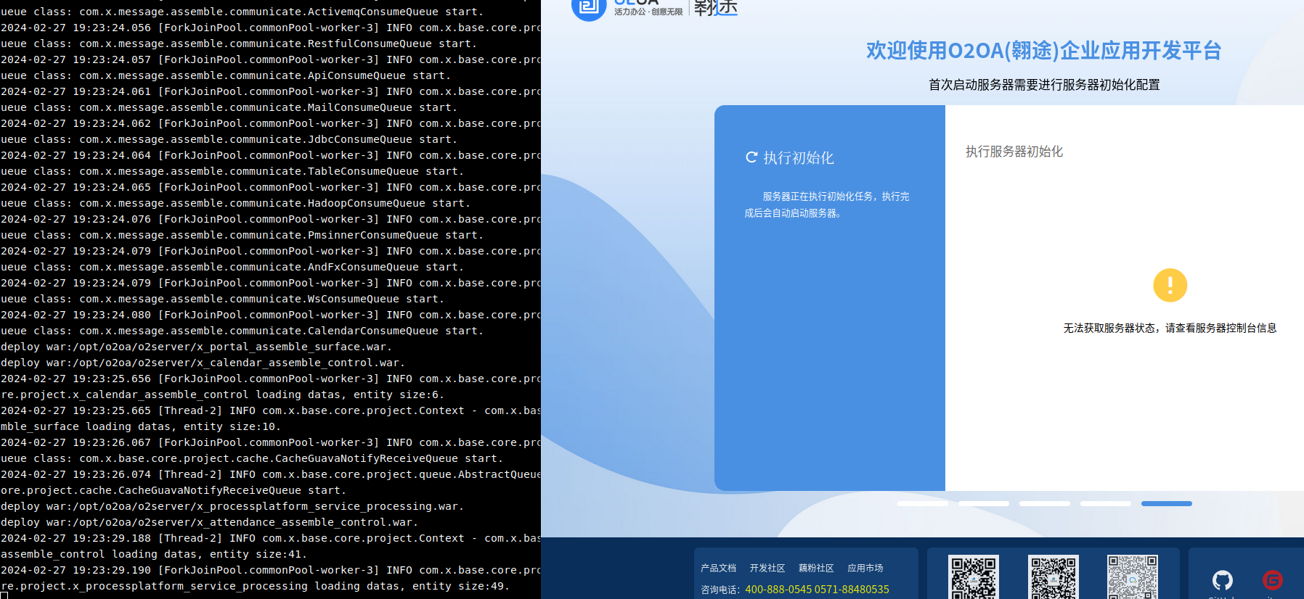1304x599 pixels.
Task: Click the 翱途 brand text in header
Action: point(716,7)
